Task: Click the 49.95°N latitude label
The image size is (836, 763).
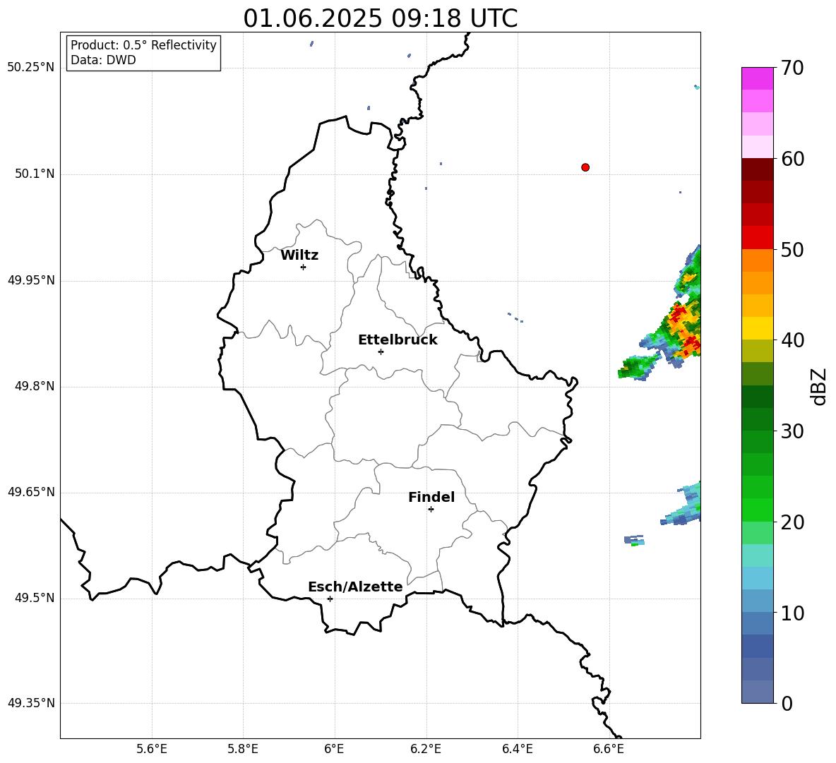Action: 31,280
